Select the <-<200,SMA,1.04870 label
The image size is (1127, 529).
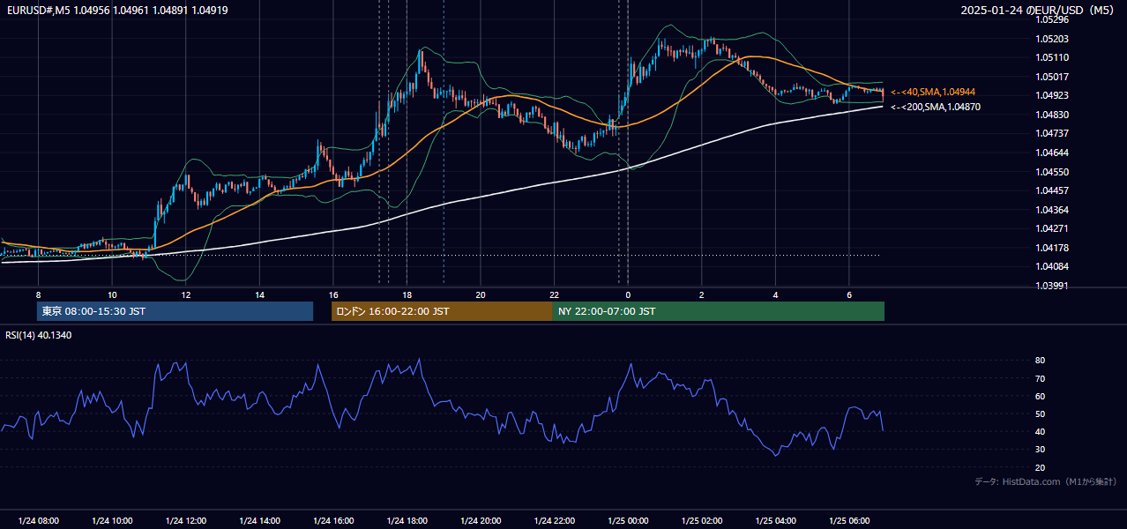pyautogui.click(x=935, y=107)
